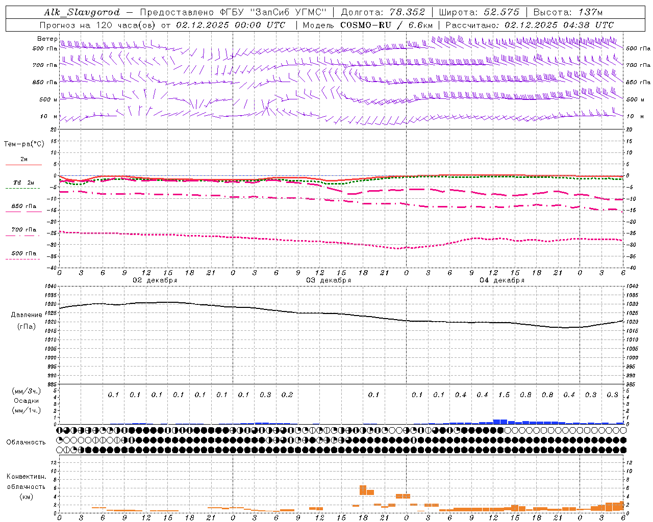Click the '04 декабря' date label
Image resolution: width=653 pixels, height=522 pixels.
pos(502,280)
